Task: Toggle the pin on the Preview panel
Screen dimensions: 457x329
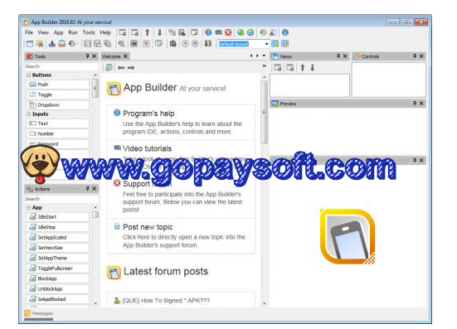Action: 415,103
